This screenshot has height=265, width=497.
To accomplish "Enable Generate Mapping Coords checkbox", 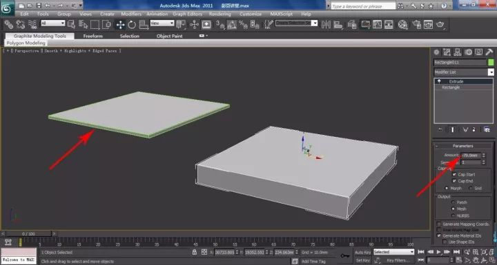I will click(x=439, y=224).
